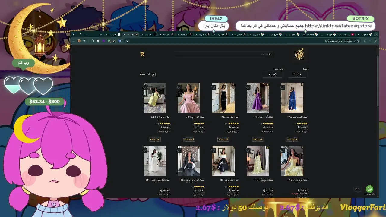Open the browser profile avatar icon
Viewport: 386px width, 217px height.
coord(79,41)
